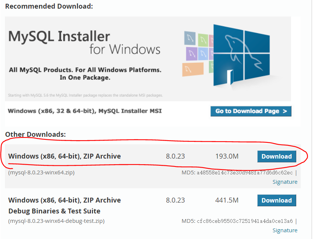Select filename mysql-8.0.23-winx64.zip text
318x239 pixels.
pyautogui.click(x=41, y=172)
